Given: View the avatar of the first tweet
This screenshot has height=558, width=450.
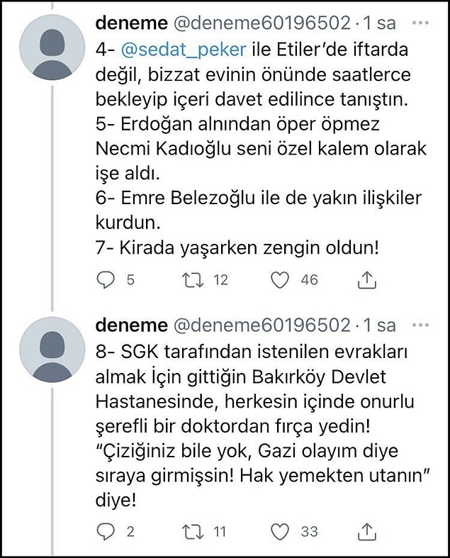Looking at the screenshot, I should coord(52,48).
